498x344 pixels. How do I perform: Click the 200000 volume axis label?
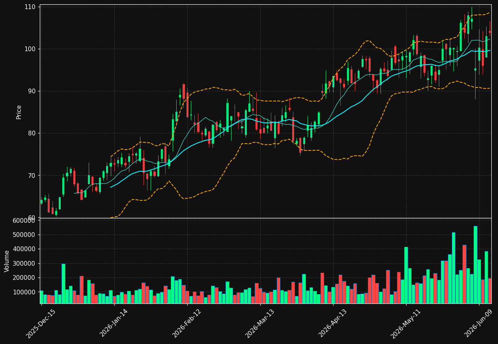[x=24, y=278]
